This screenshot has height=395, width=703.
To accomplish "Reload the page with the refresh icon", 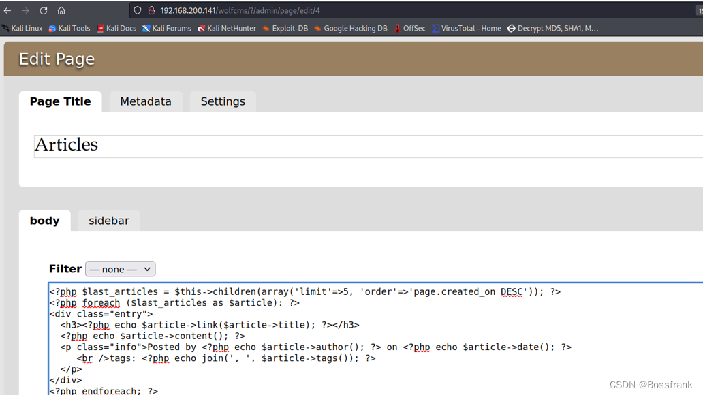I will pos(44,10).
